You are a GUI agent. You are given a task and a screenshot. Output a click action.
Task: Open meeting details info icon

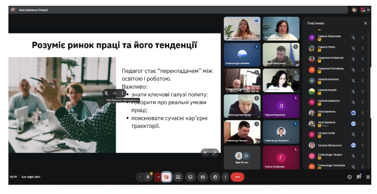(x=350, y=177)
